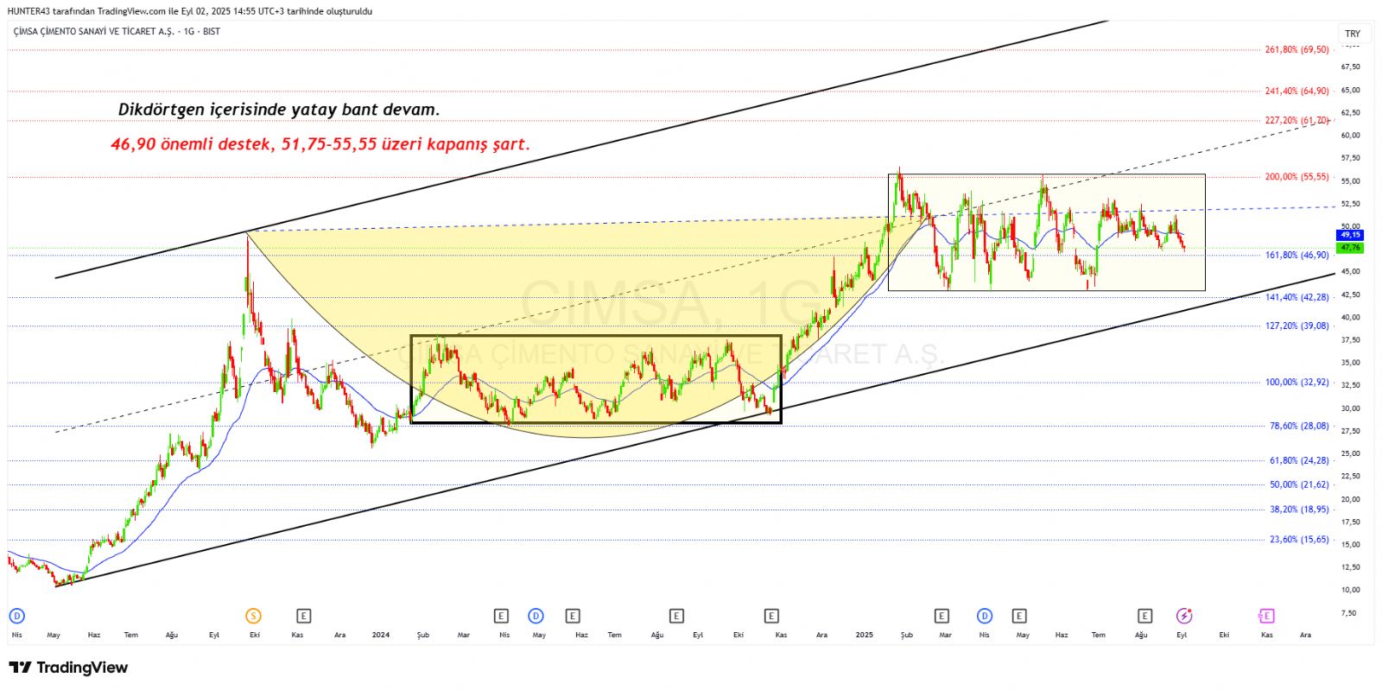
Task: Open the earnings E marker near Mar 2025
Action: pyautogui.click(x=941, y=616)
